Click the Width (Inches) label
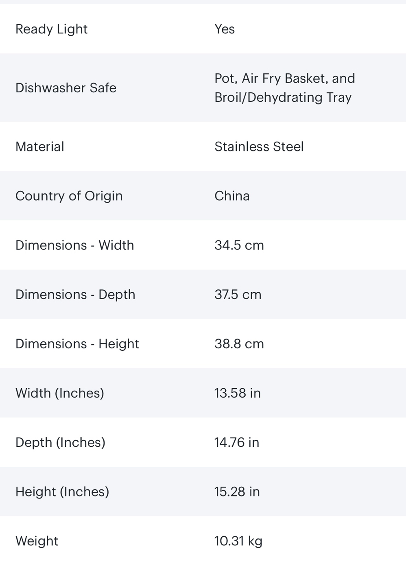 (59, 393)
